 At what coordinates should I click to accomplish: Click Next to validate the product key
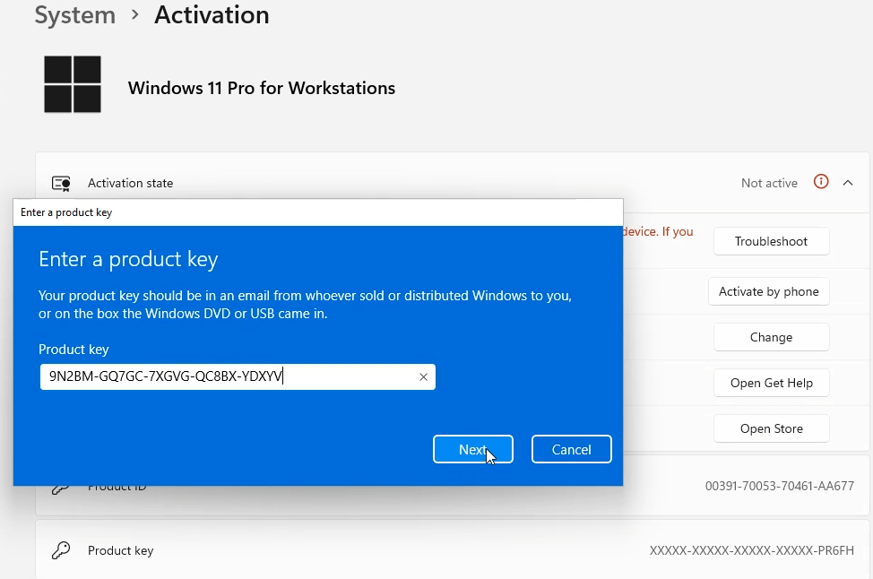point(473,449)
